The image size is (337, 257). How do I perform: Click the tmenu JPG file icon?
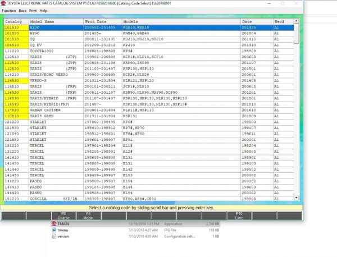pyautogui.click(x=54, y=230)
